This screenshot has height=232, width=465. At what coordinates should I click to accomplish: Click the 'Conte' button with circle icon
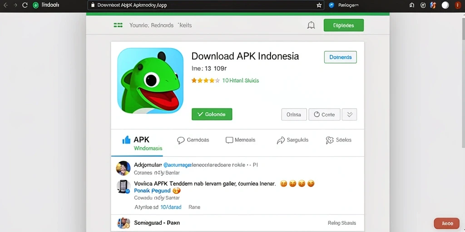pos(324,115)
